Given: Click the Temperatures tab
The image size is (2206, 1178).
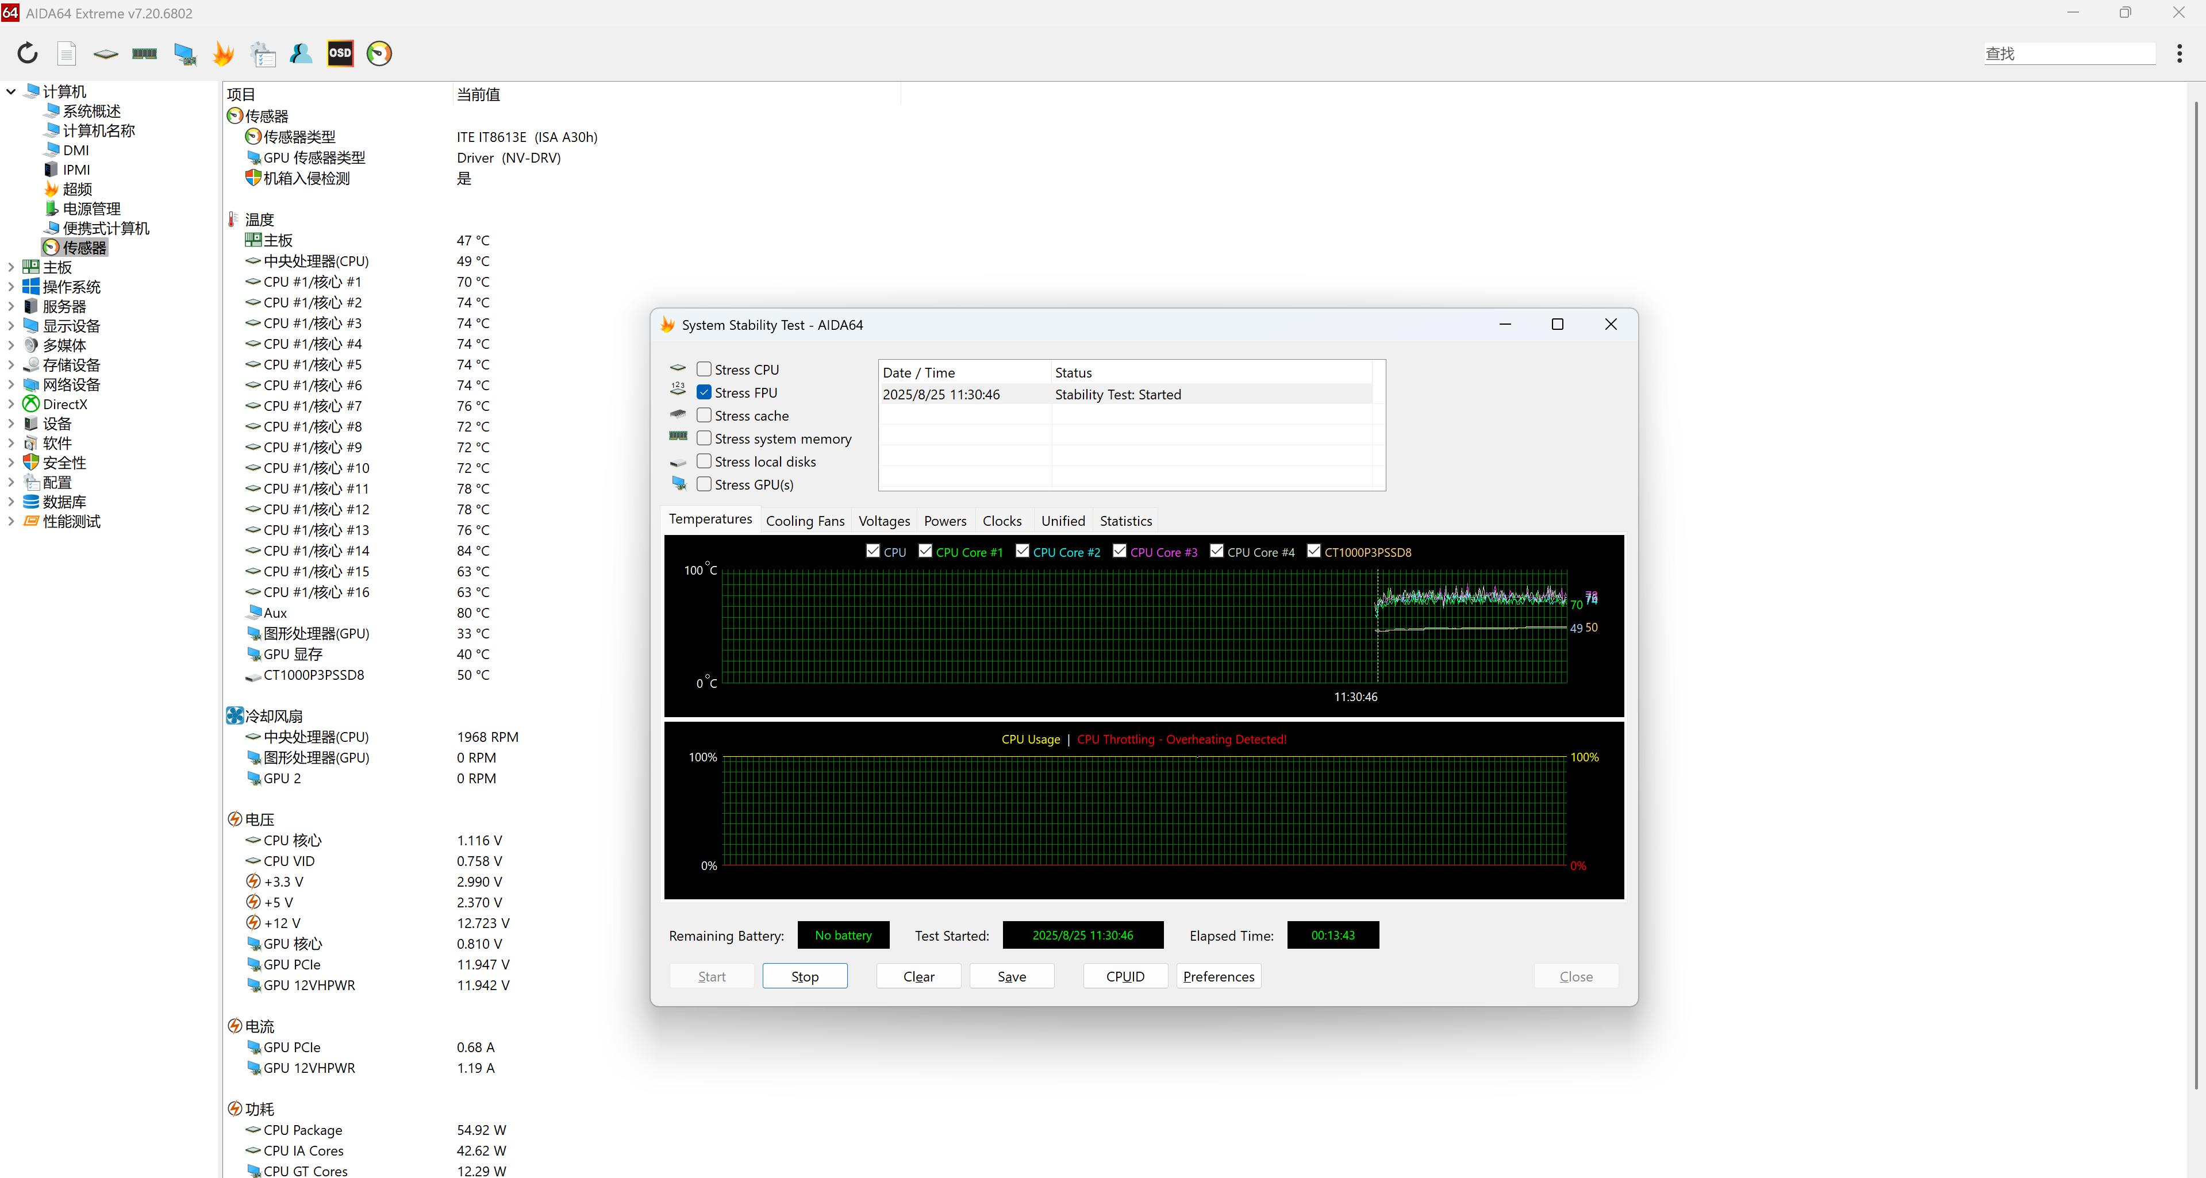Looking at the screenshot, I should pos(710,519).
